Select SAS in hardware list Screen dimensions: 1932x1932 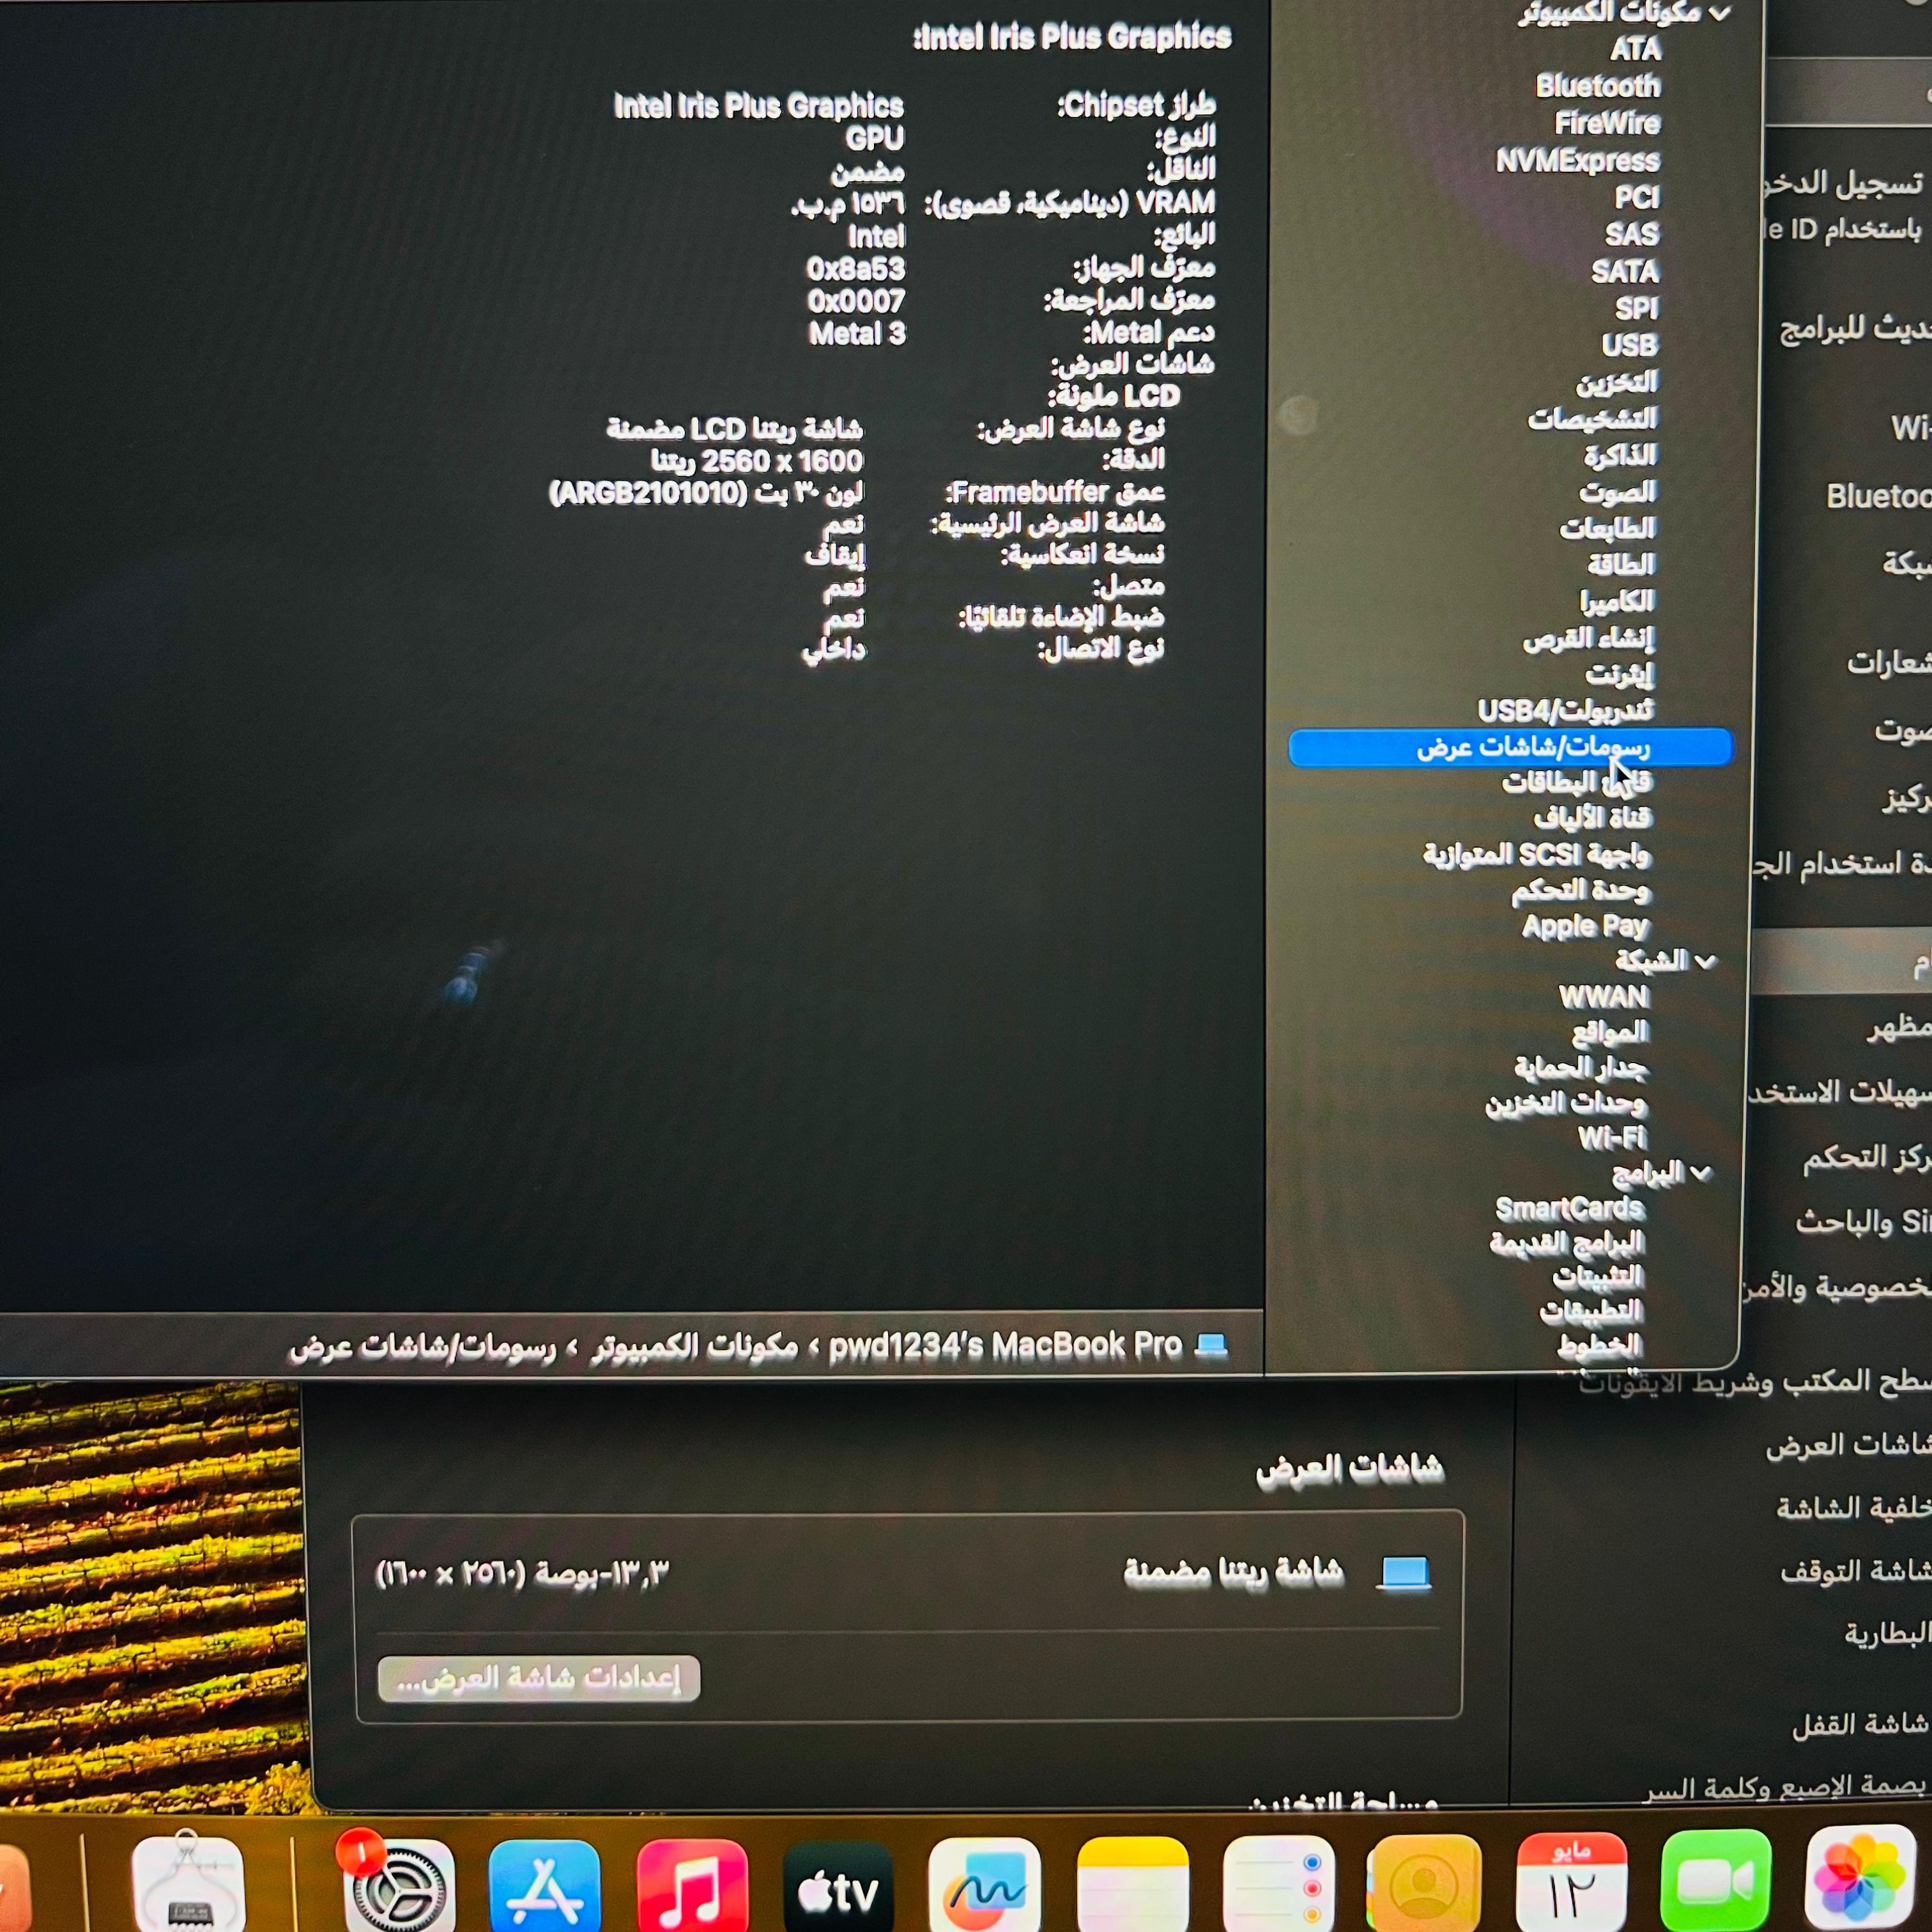[x=1632, y=234]
